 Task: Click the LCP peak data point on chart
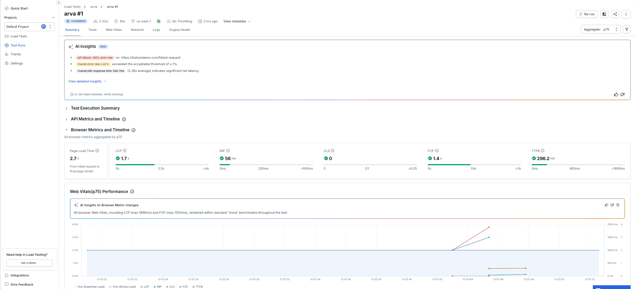(489, 227)
